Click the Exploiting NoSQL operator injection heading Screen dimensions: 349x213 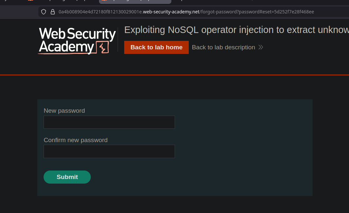236,30
